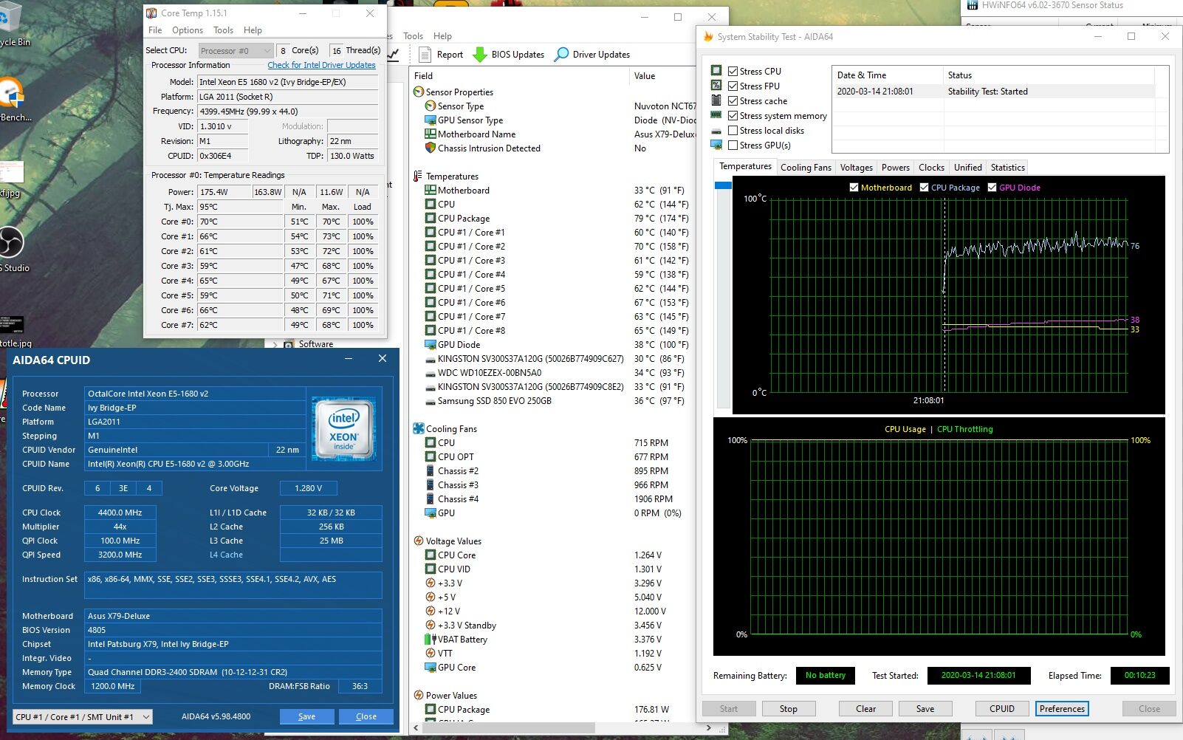The width and height of the screenshot is (1183, 740).
Task: Click the scroll right arrow in sensor list
Action: click(x=709, y=727)
